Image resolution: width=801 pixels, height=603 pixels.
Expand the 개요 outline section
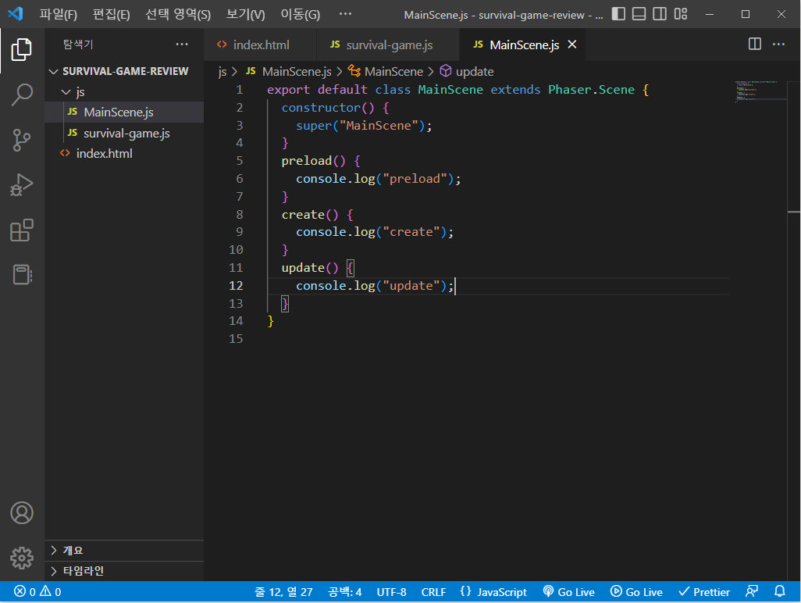click(124, 551)
